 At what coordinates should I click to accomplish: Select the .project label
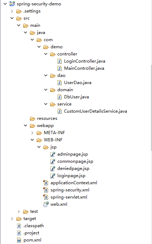click(x=31, y=233)
